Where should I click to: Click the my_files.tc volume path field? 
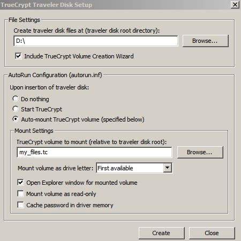coord(94,152)
